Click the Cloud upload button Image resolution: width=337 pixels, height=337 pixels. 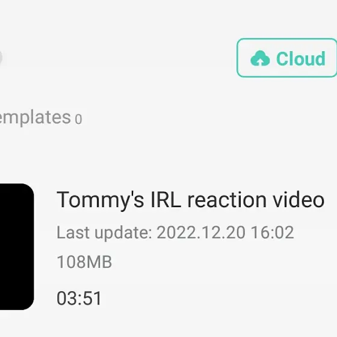pyautogui.click(x=286, y=58)
